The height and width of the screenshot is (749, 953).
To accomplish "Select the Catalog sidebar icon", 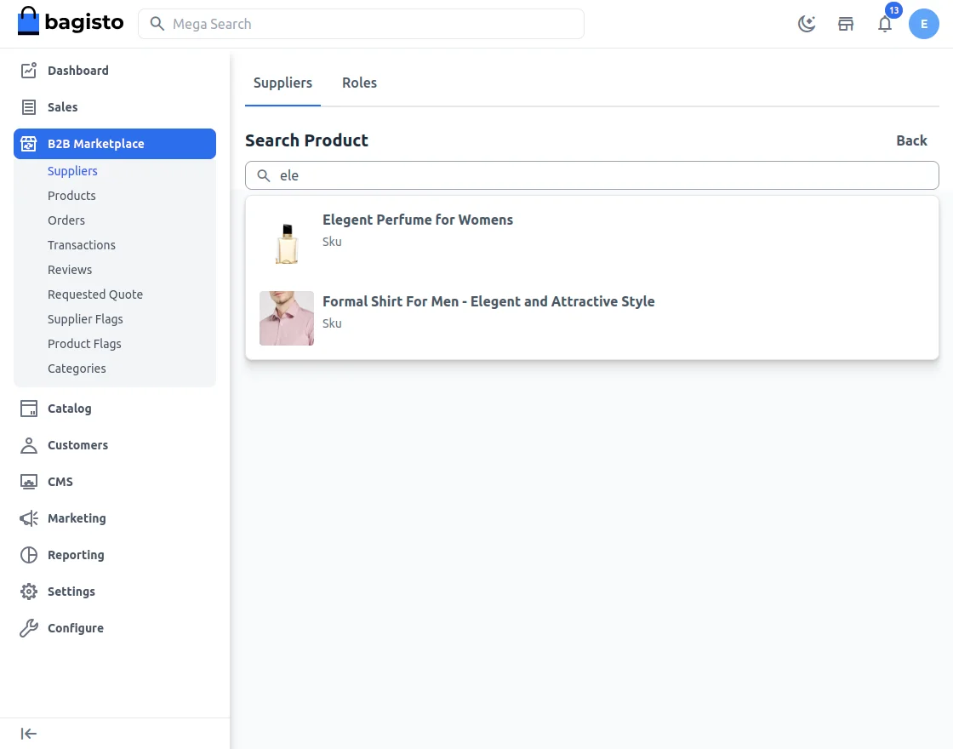I will pyautogui.click(x=27, y=409).
